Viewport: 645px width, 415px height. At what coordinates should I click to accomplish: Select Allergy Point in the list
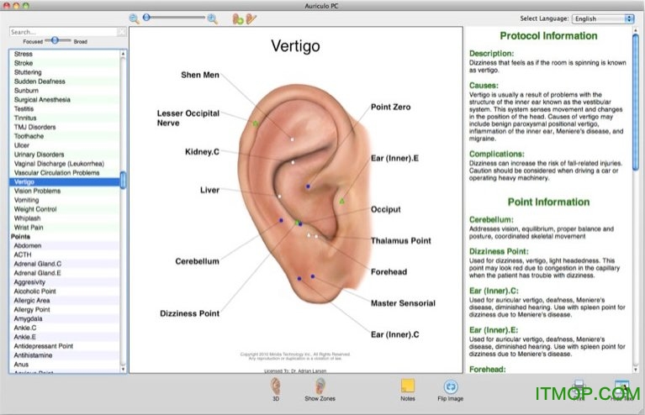coord(65,309)
